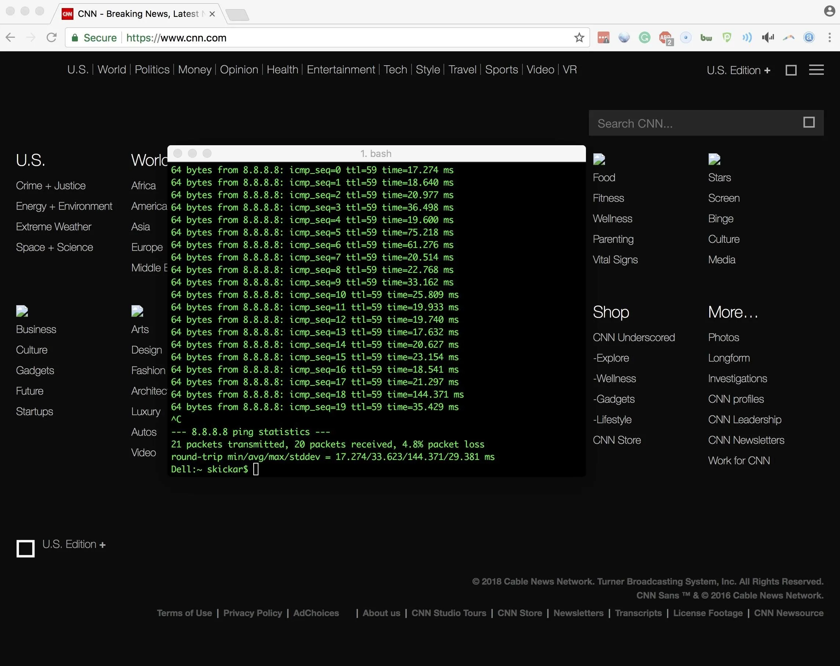
Task: Open the Chrome three-dot menu
Action: (x=829, y=38)
